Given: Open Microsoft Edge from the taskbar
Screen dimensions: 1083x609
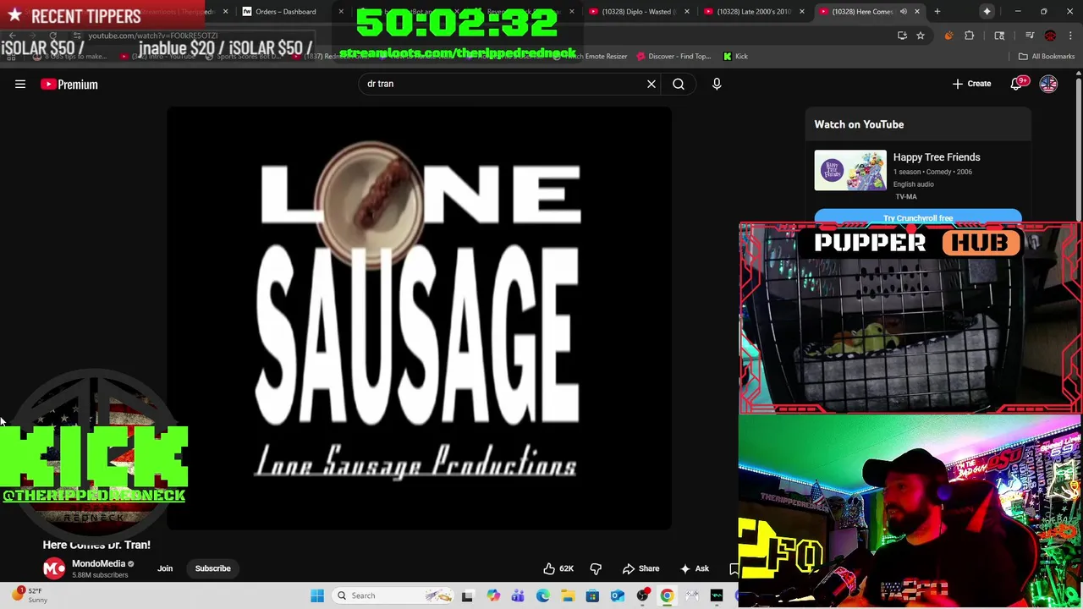Looking at the screenshot, I should click(x=542, y=595).
